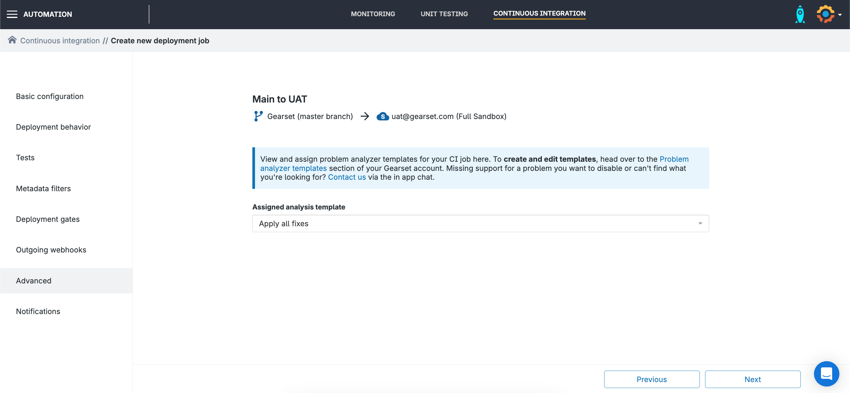
Task: Go to the Next step
Action: (752, 379)
